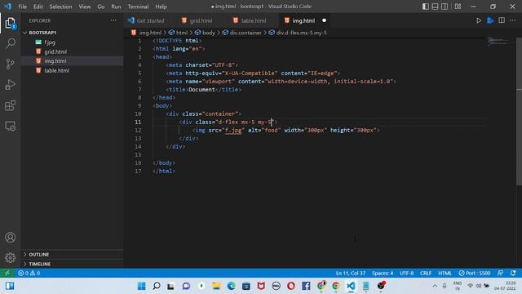Toggle the bottom panel layout
Image resolution: width=522 pixels, height=294 pixels.
point(435,7)
